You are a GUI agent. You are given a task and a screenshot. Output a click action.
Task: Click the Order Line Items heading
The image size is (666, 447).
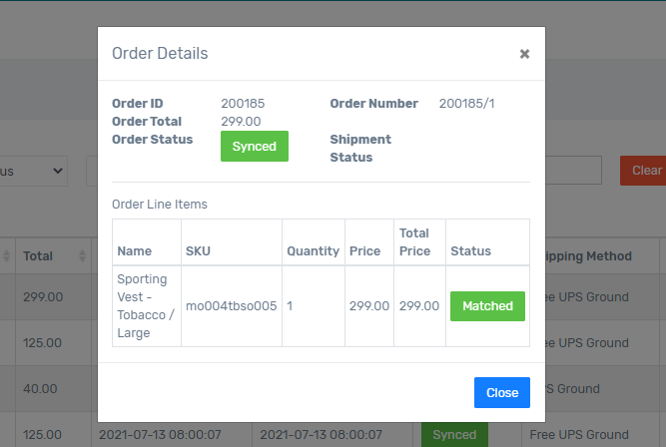coord(160,205)
